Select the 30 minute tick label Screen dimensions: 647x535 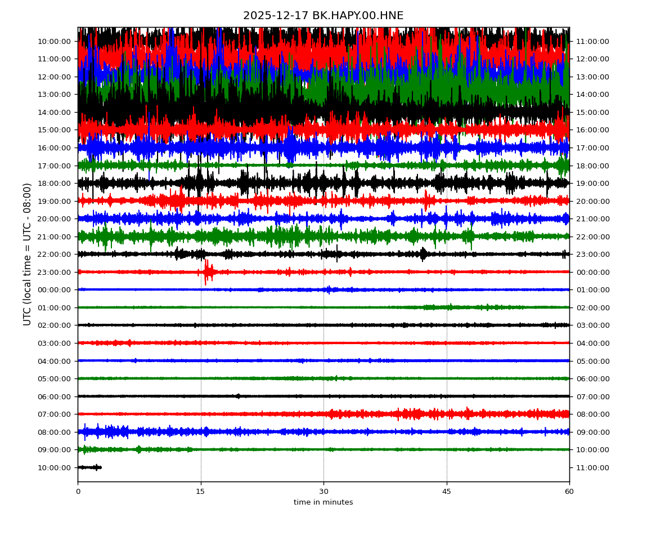coord(323,492)
